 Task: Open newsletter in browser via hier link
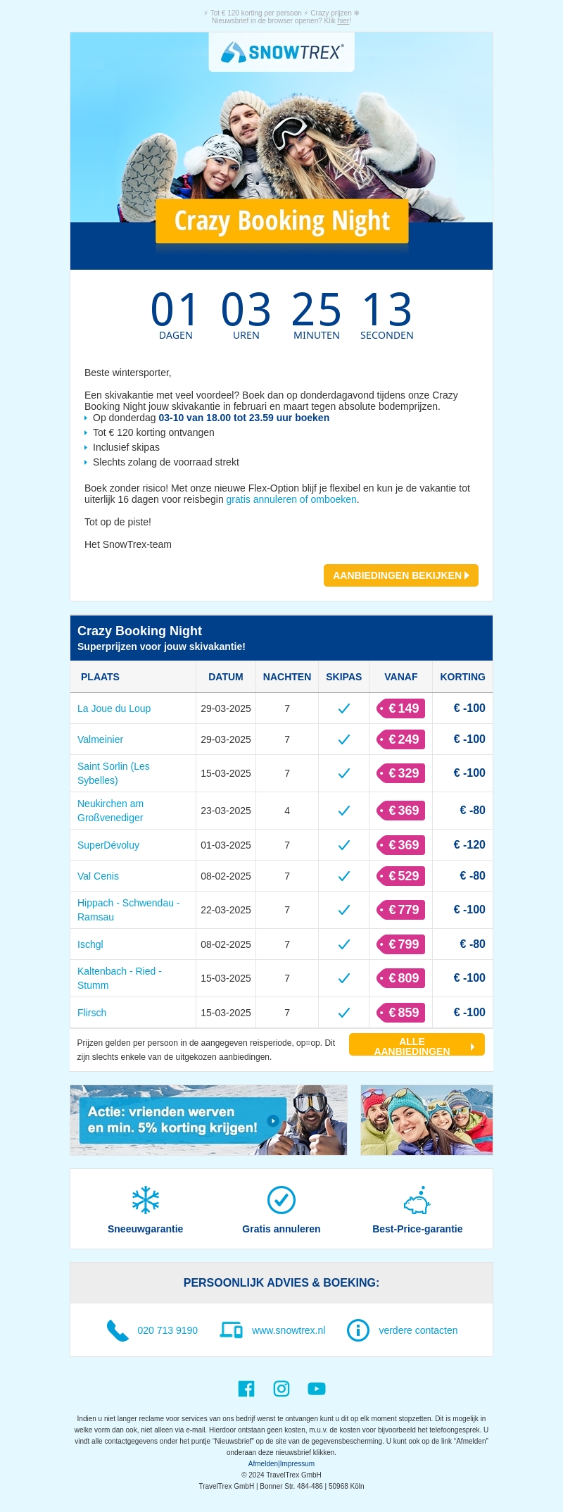click(x=343, y=21)
